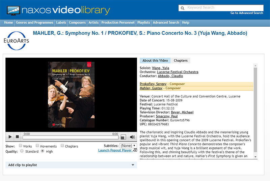Enable the Movements checkbox
The height and width of the screenshot is (181, 270).
click(37, 146)
